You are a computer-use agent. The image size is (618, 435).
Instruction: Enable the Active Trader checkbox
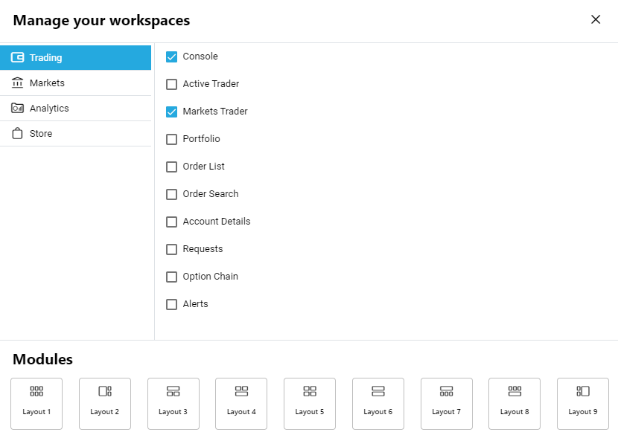172,84
